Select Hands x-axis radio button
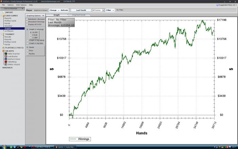The width and height of the screenshot is (238, 149). pos(28,47)
